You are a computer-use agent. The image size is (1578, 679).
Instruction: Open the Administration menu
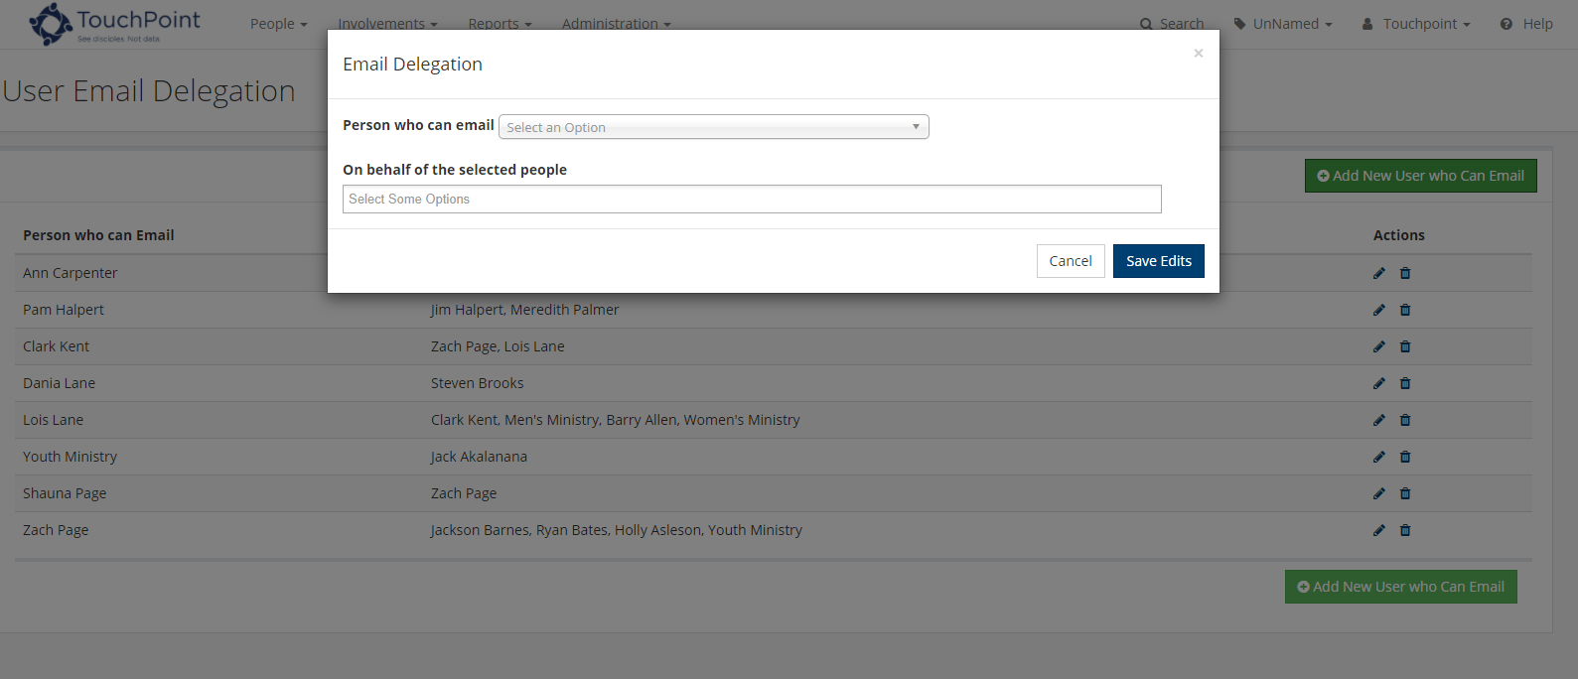point(617,24)
